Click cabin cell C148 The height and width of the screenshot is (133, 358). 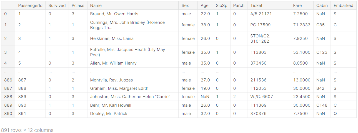click(322, 105)
